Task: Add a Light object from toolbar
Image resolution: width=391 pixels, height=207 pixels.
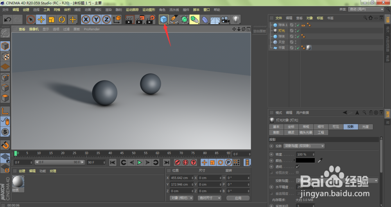Action: click(x=236, y=20)
